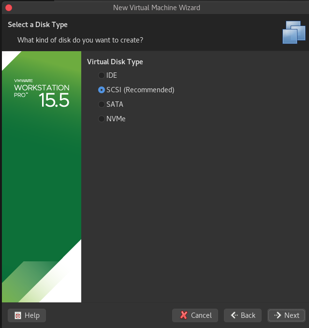Open the Help for this wizard
309x328 pixels.
(x=27, y=315)
